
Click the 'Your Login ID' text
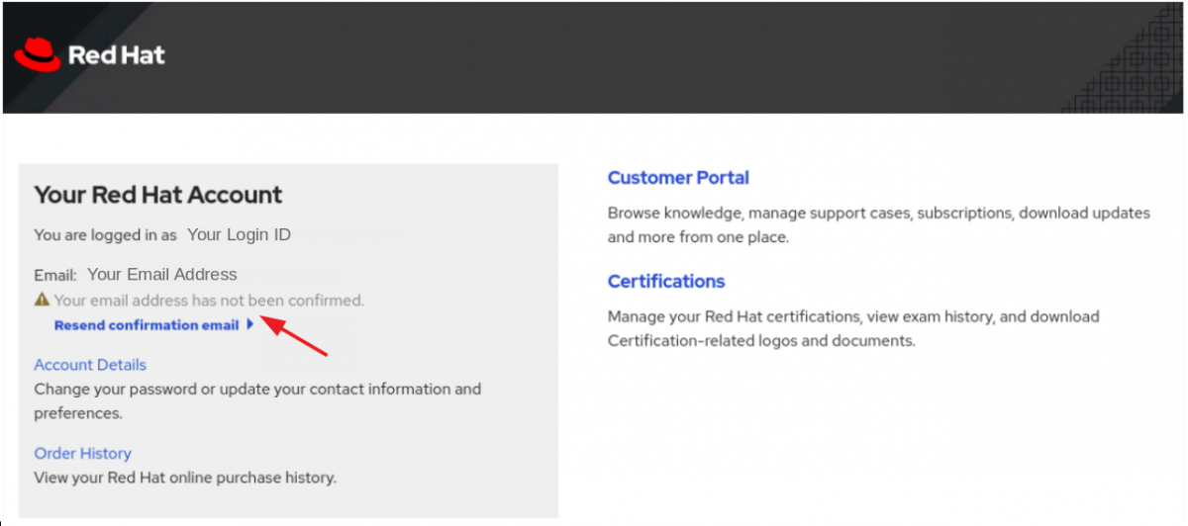239,235
